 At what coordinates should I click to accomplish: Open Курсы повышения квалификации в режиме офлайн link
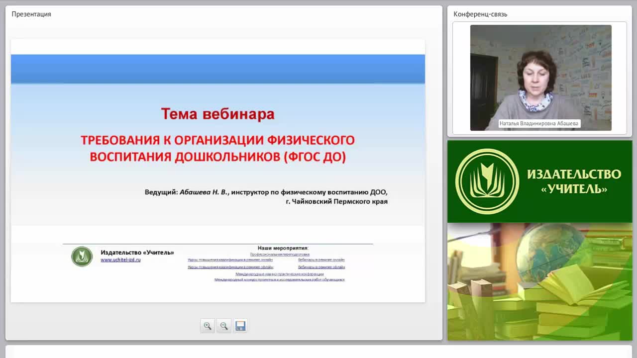tap(230, 267)
